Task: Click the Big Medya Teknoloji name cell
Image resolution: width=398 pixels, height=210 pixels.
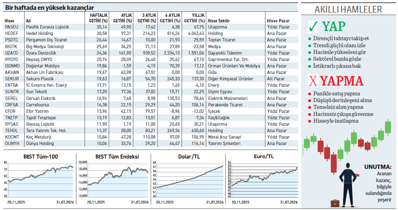Action: [45, 47]
